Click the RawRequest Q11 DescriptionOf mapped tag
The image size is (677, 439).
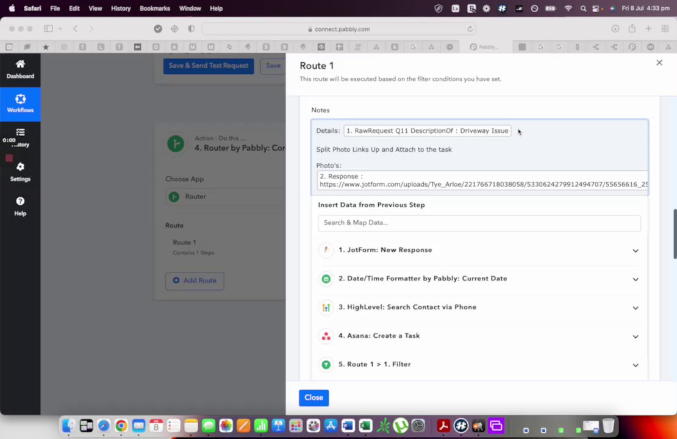tap(427, 131)
